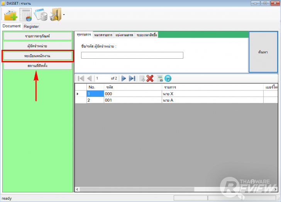This screenshot has width=281, height=202.
Task: Select the แบ่งตามเกรด tab
Action: pyautogui.click(x=124, y=35)
